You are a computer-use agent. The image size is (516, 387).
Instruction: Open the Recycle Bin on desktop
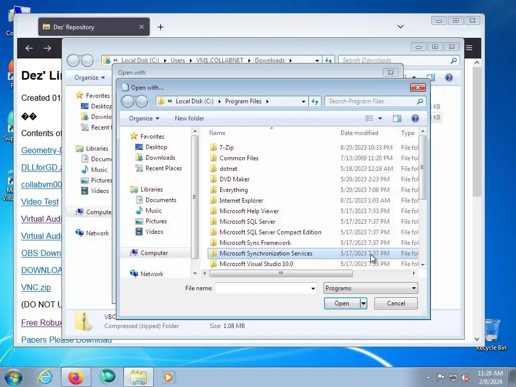[x=491, y=334]
